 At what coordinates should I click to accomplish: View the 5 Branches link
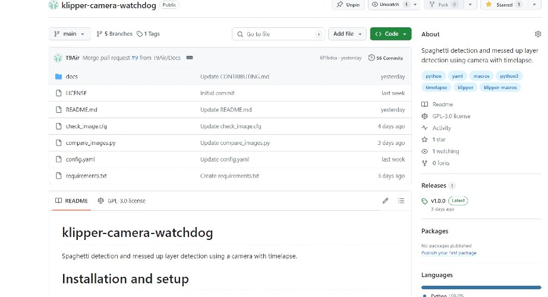tap(115, 34)
